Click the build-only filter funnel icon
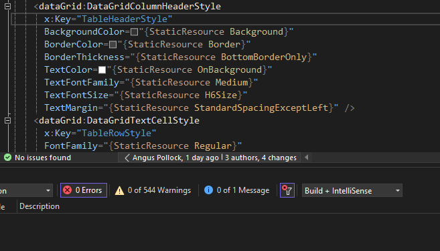Screen dimensions: 440x251 pyautogui.click(x=287, y=190)
